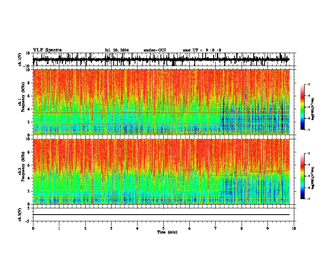Click the time axis tick label "10"
Viewport: 331px width, 256px height.
coord(294,228)
